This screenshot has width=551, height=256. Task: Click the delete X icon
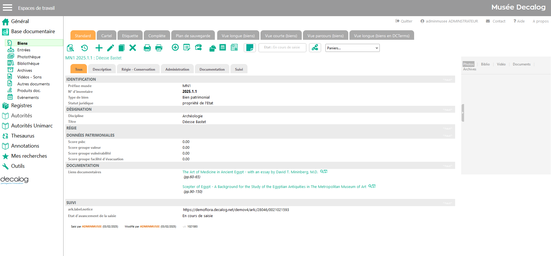[x=133, y=48]
